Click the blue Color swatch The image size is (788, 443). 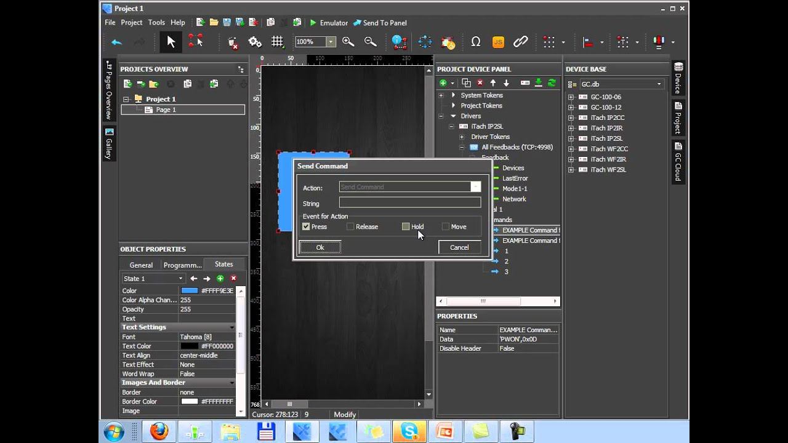click(189, 291)
